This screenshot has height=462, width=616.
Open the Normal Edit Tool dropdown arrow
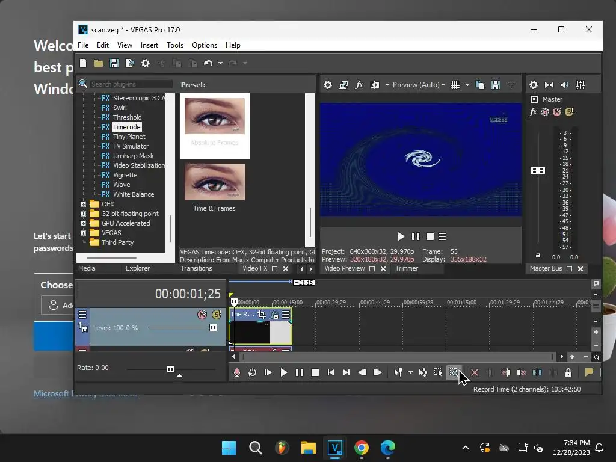point(410,372)
